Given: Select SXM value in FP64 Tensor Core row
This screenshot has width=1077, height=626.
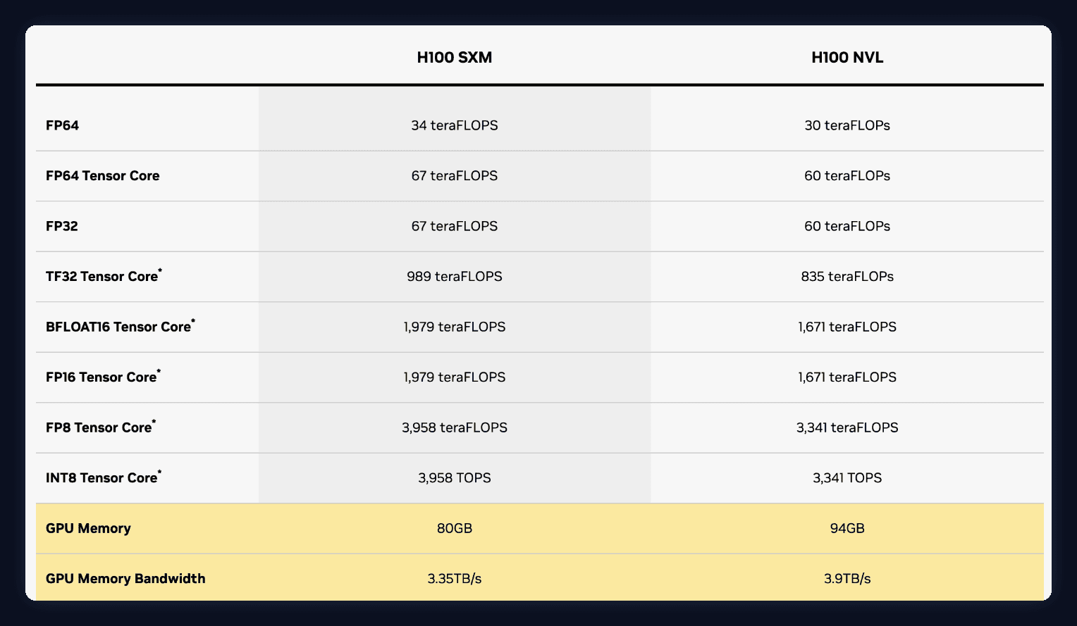Looking at the screenshot, I should 455,175.
